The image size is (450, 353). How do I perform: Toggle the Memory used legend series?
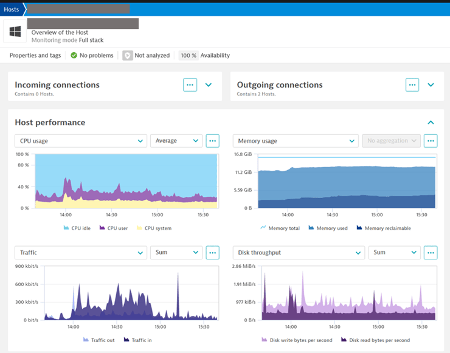point(328,228)
